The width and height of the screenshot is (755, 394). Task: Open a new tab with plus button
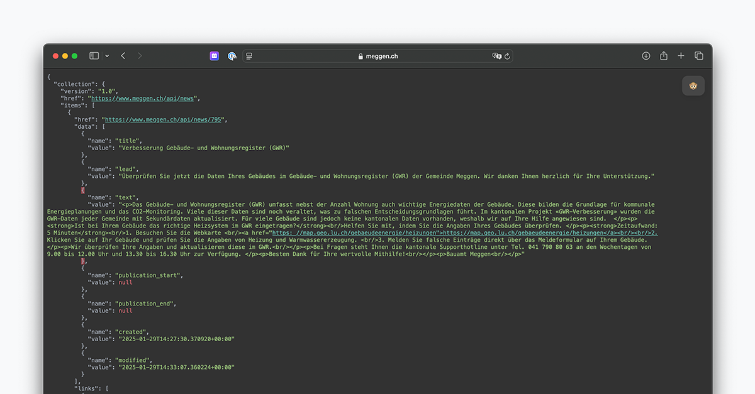(681, 56)
